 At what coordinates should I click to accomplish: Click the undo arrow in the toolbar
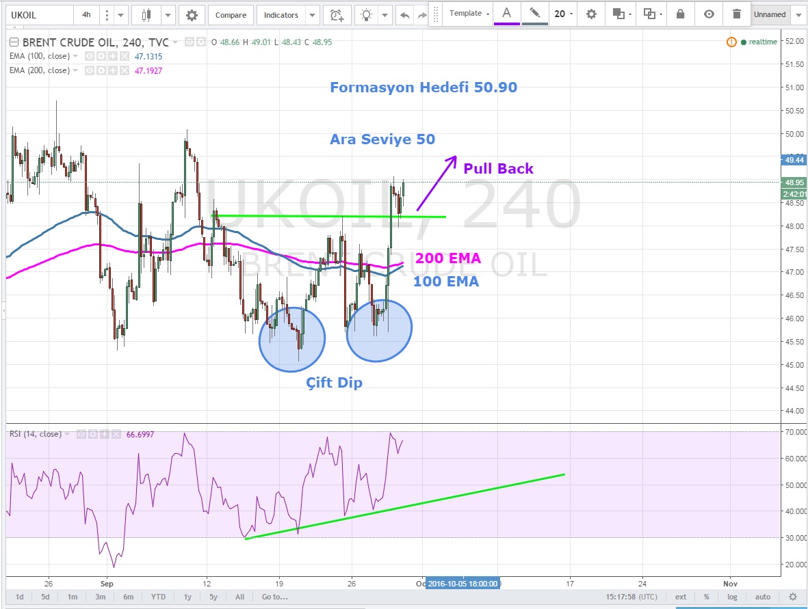tap(405, 15)
